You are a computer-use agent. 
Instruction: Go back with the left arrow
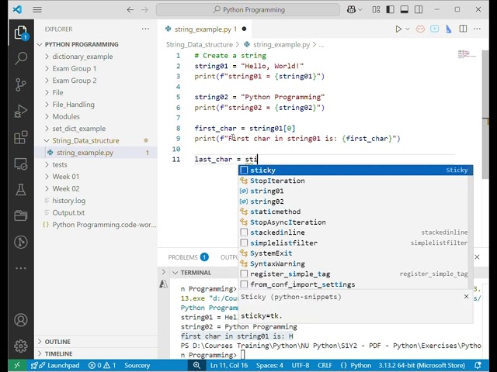tap(130, 10)
